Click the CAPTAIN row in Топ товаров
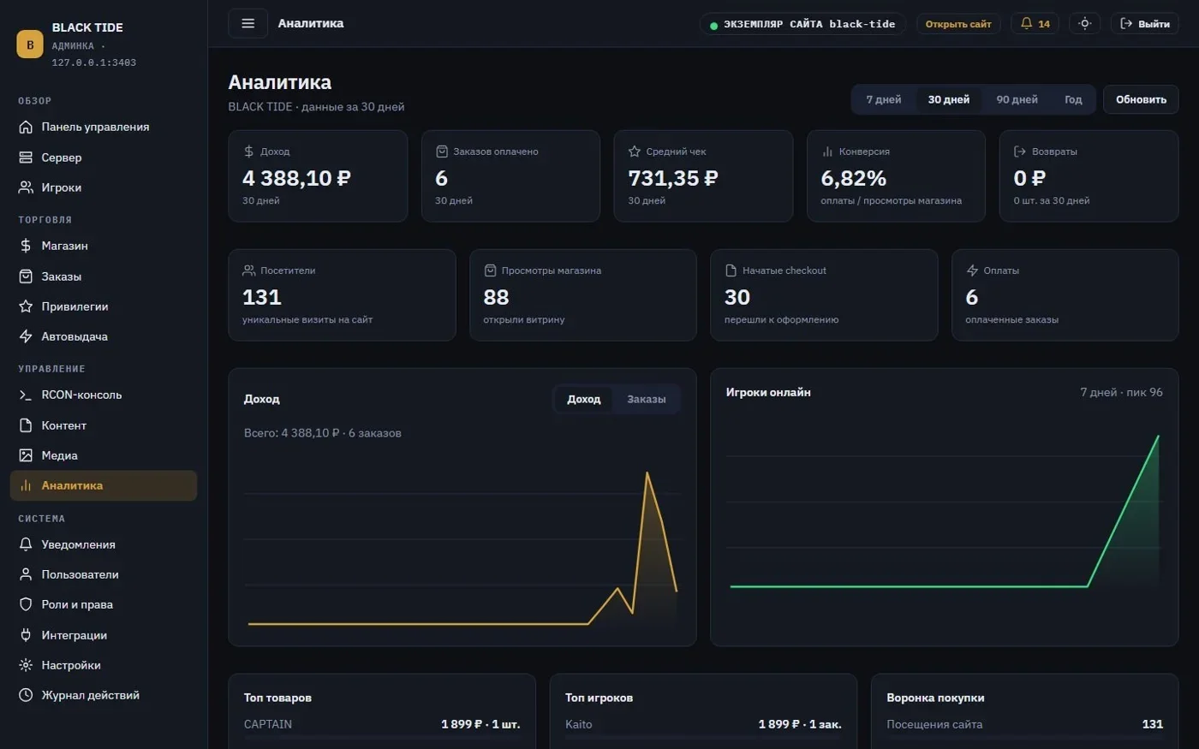The image size is (1199, 749). (382, 724)
